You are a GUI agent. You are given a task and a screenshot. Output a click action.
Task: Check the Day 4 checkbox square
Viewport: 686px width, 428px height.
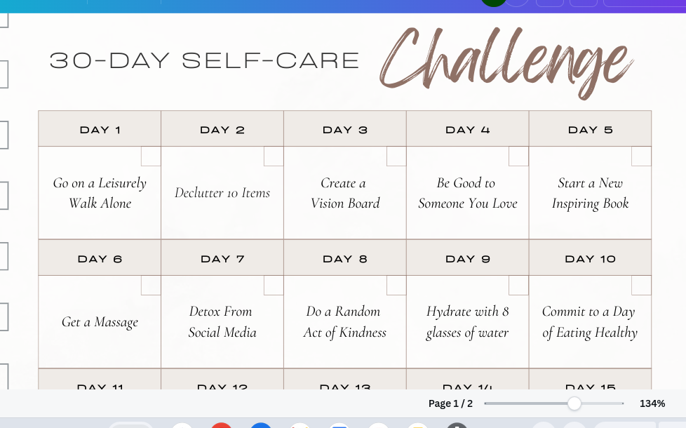coord(518,156)
